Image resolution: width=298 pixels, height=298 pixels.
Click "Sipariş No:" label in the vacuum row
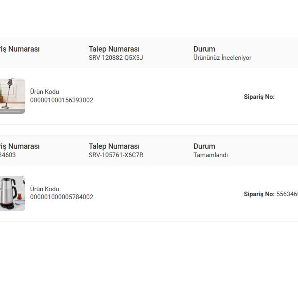[259, 97]
